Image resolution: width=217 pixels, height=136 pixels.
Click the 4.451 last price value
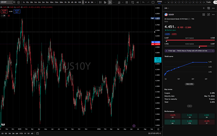pyautogui.click(x=169, y=27)
